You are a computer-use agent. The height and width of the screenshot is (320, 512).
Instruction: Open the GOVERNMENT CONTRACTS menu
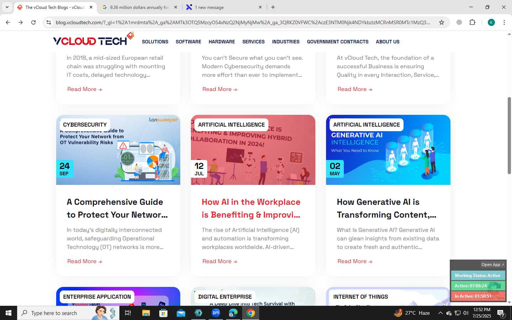338,42
